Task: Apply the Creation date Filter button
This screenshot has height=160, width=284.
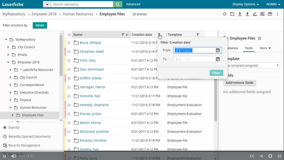Action: pos(216,73)
